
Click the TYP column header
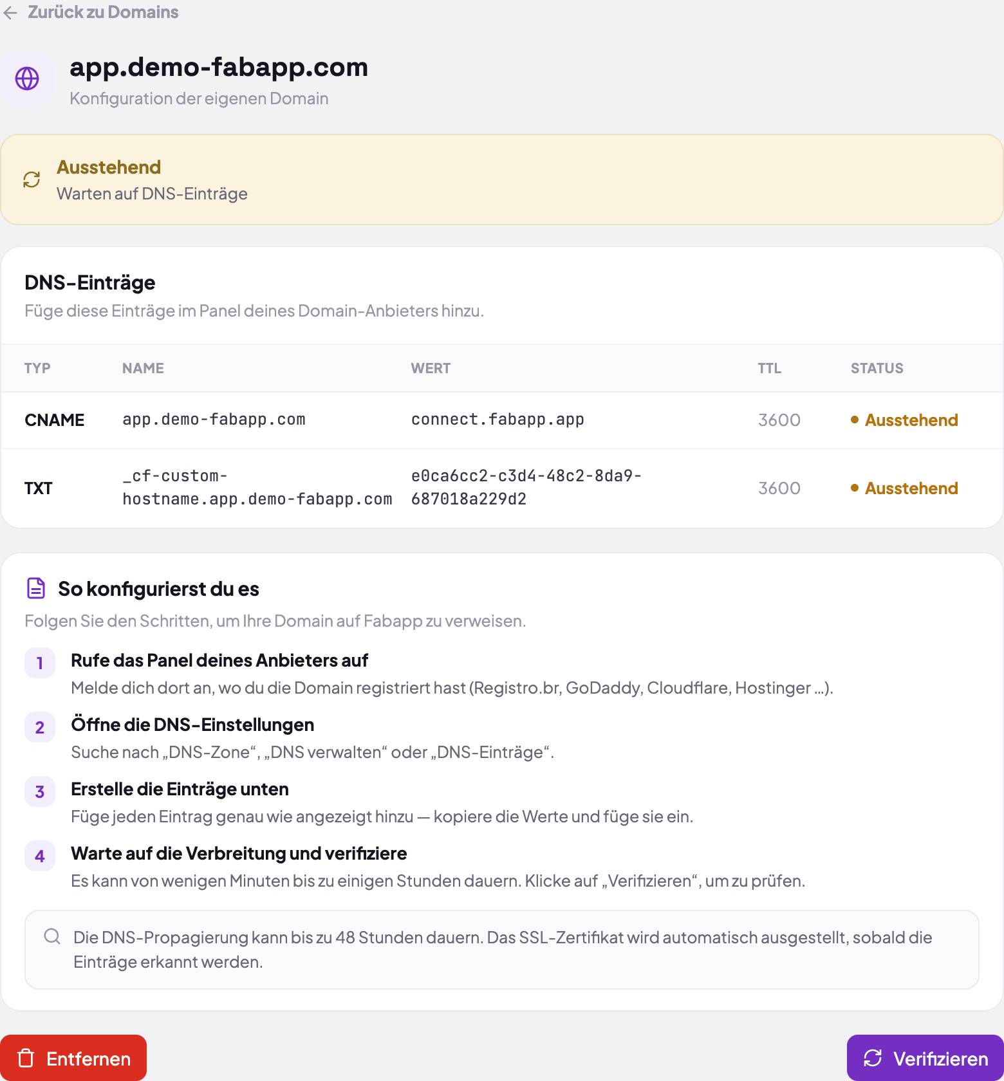[x=37, y=368]
